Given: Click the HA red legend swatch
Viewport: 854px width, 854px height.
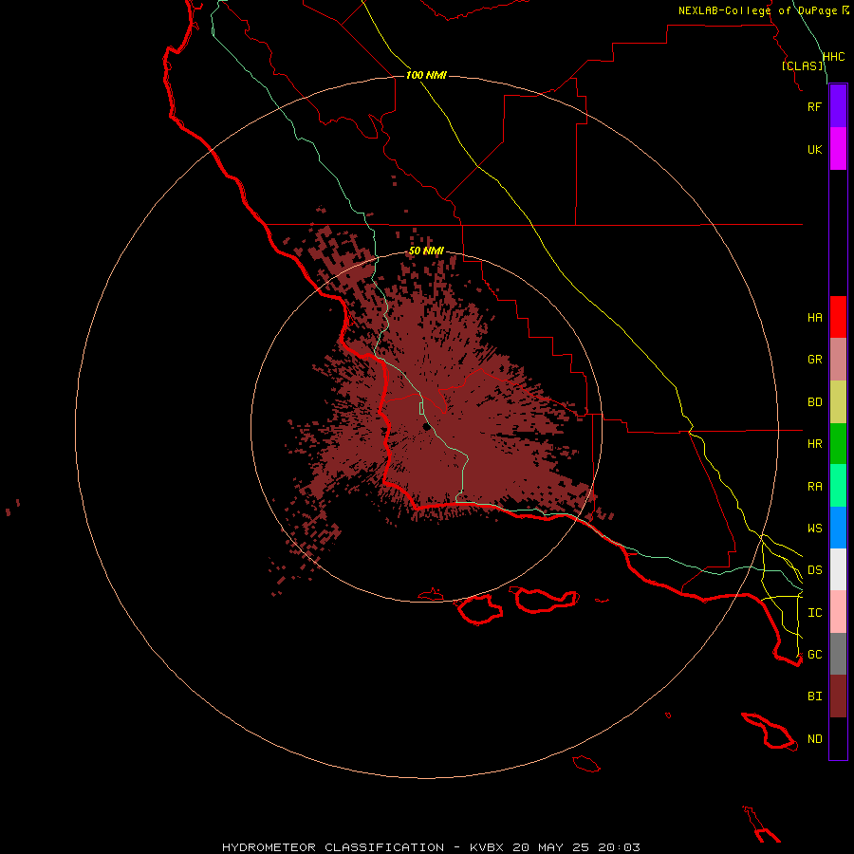Looking at the screenshot, I should click(838, 317).
